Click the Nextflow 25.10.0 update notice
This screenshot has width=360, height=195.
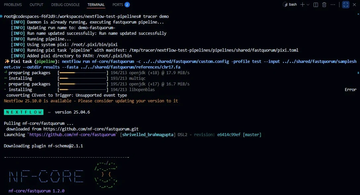point(89,101)
